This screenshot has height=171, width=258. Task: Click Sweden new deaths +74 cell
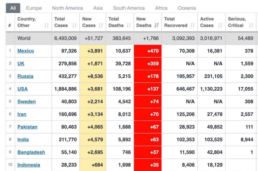click(x=148, y=102)
